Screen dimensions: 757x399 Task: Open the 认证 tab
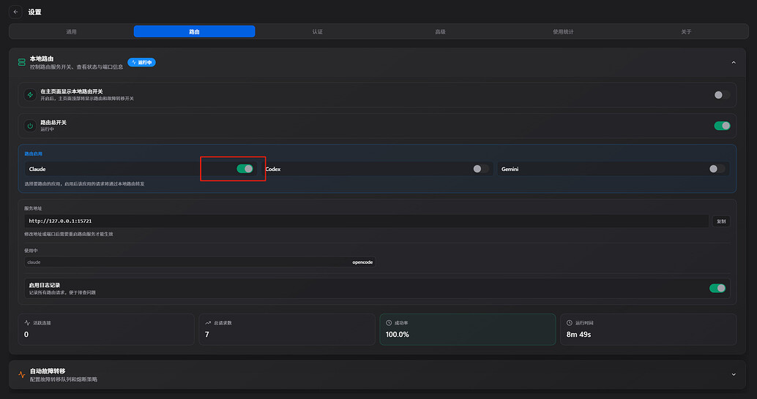(317, 31)
